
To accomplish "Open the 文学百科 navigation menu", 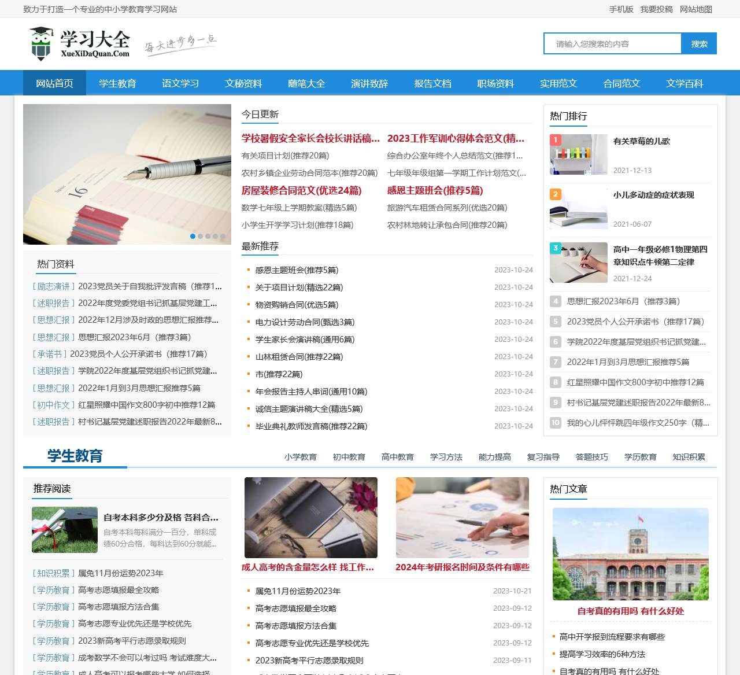I will pyautogui.click(x=684, y=83).
